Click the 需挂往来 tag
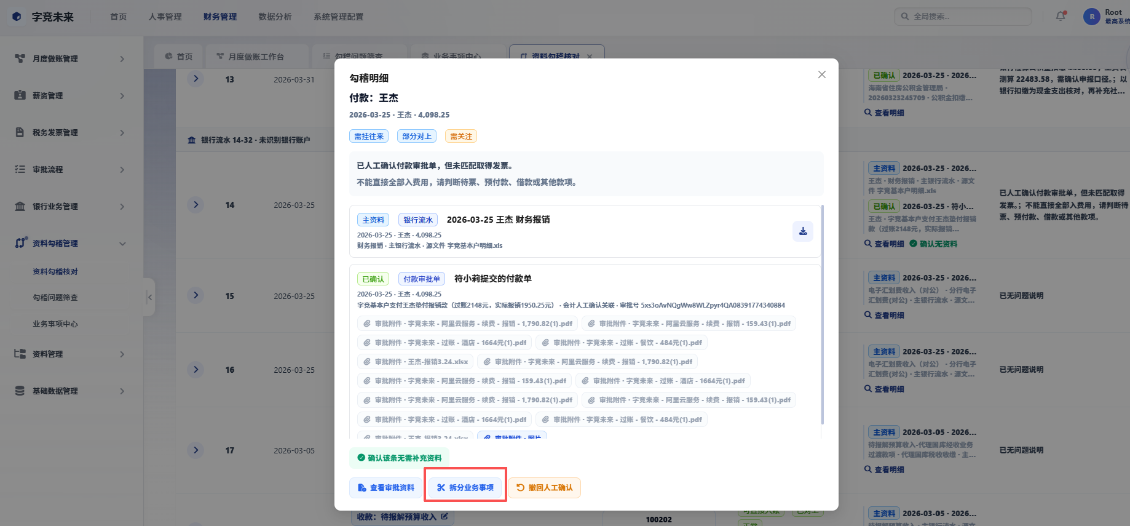The height and width of the screenshot is (526, 1130). pos(369,137)
